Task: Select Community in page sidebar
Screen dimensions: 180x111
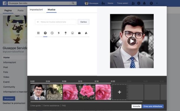Action: (x=9, y=87)
